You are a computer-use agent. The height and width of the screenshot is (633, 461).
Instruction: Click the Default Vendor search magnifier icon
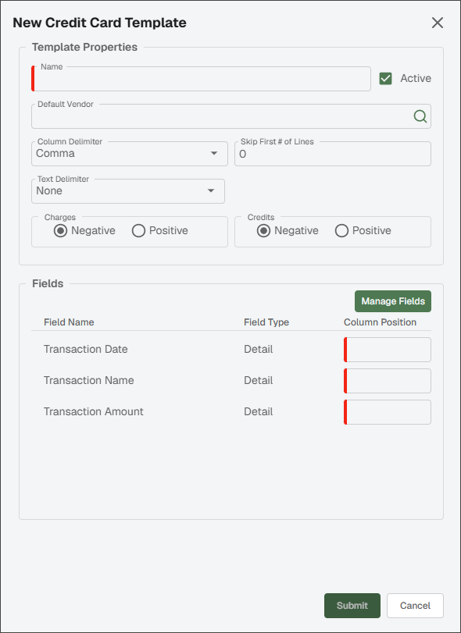[x=420, y=116]
